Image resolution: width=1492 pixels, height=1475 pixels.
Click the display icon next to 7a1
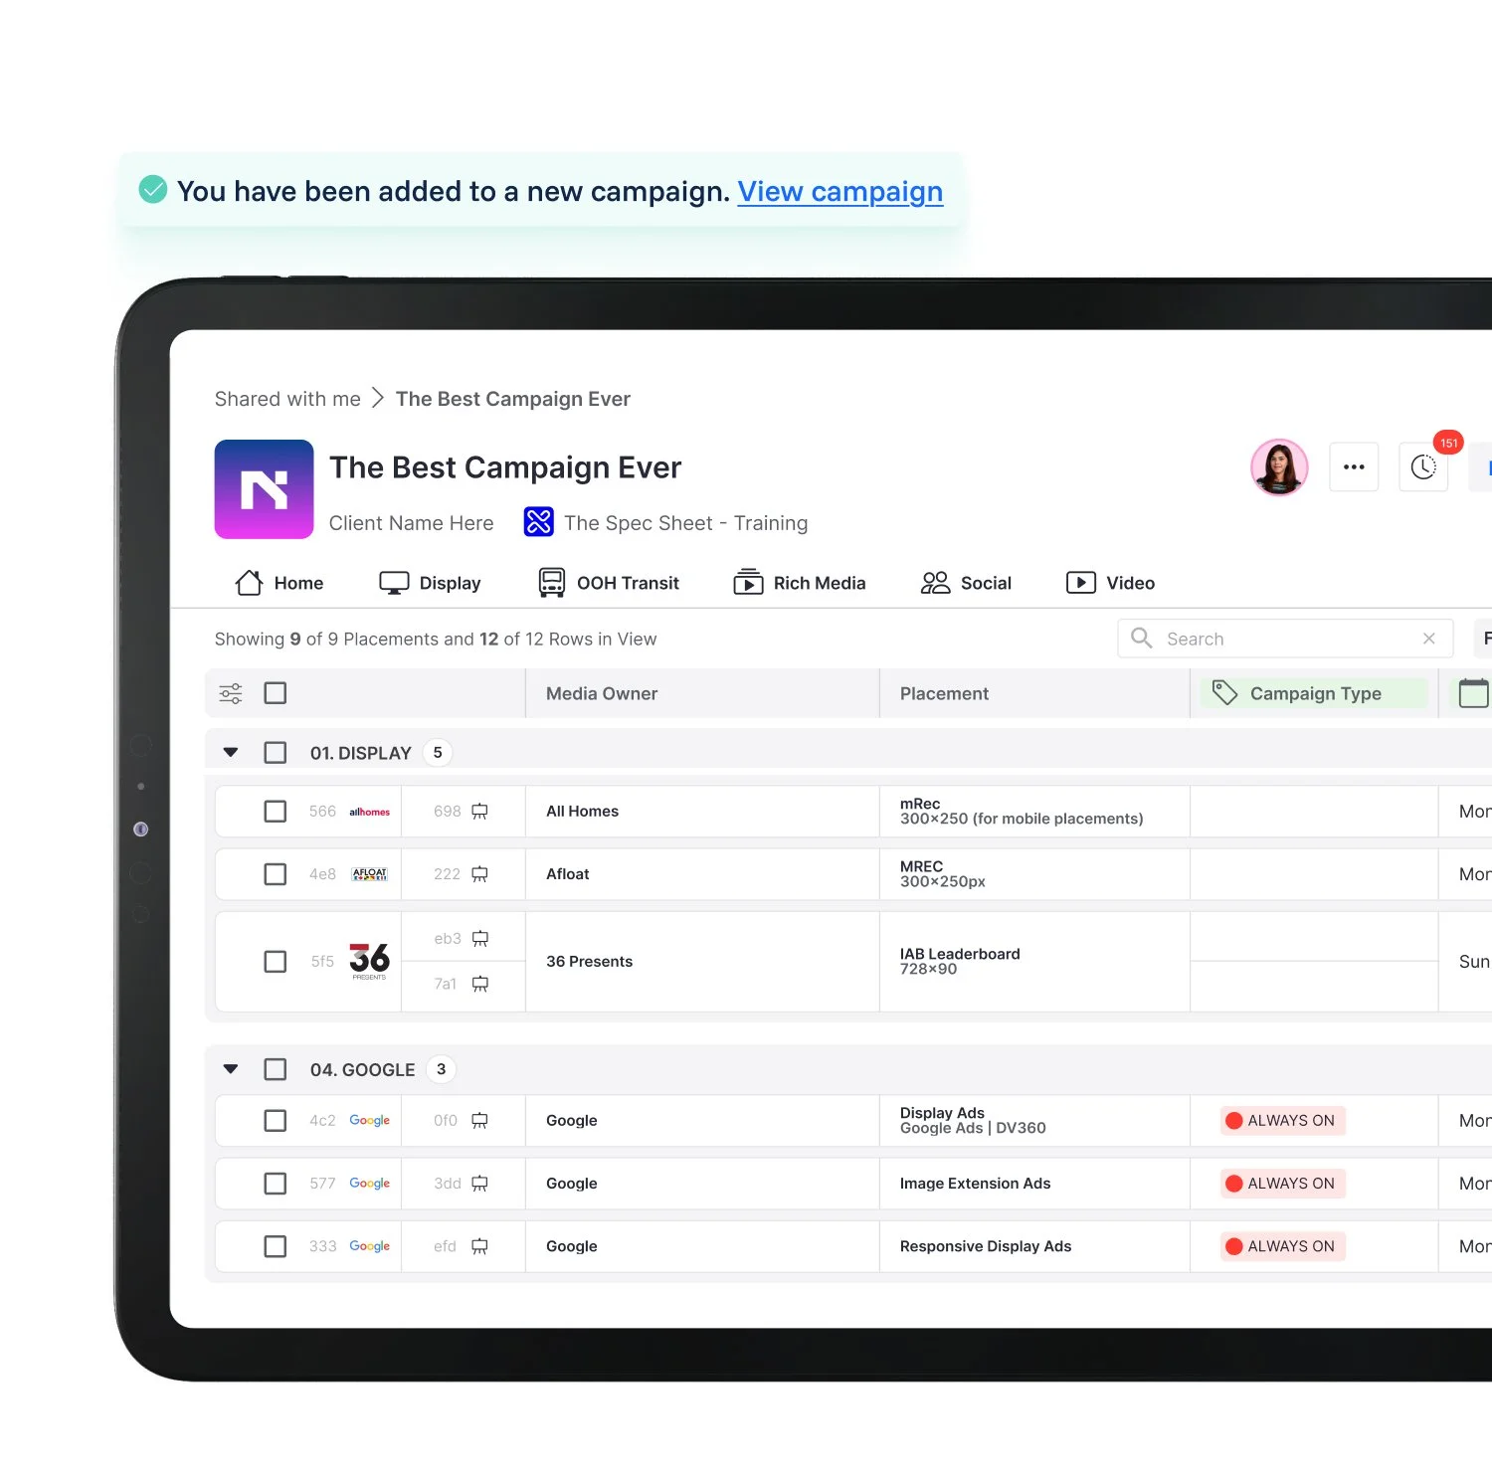point(480,984)
